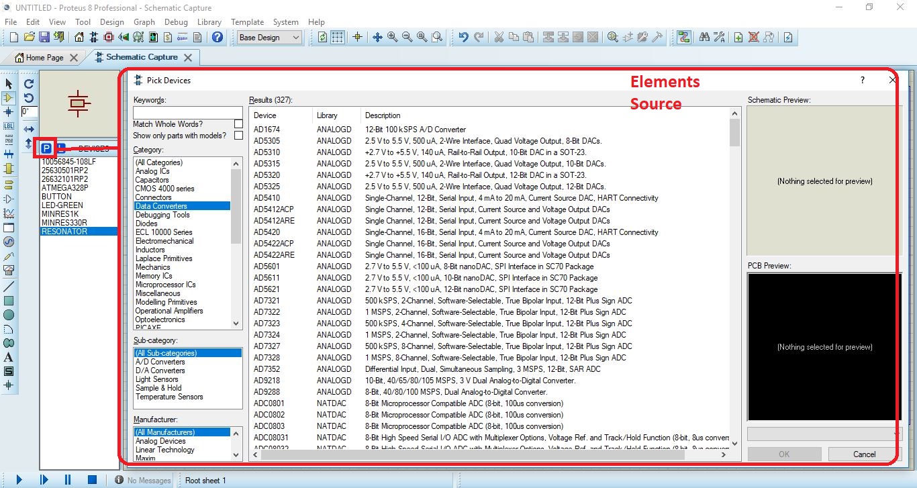Select ATMEGA328P in the devices list
Image resolution: width=917 pixels, height=488 pixels.
point(65,188)
